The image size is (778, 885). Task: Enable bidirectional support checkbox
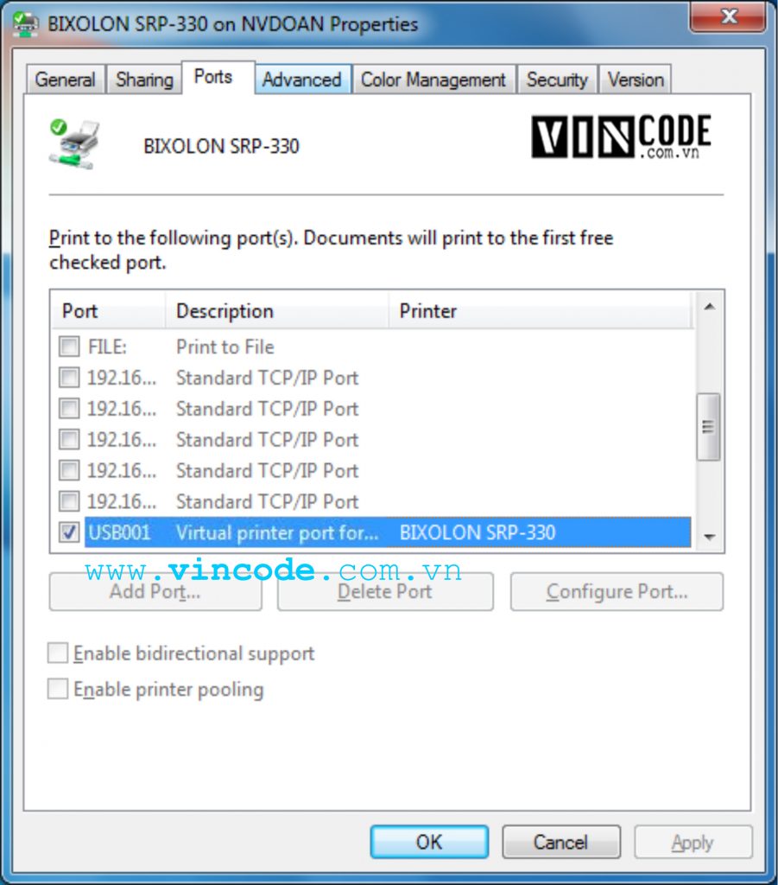point(58,653)
